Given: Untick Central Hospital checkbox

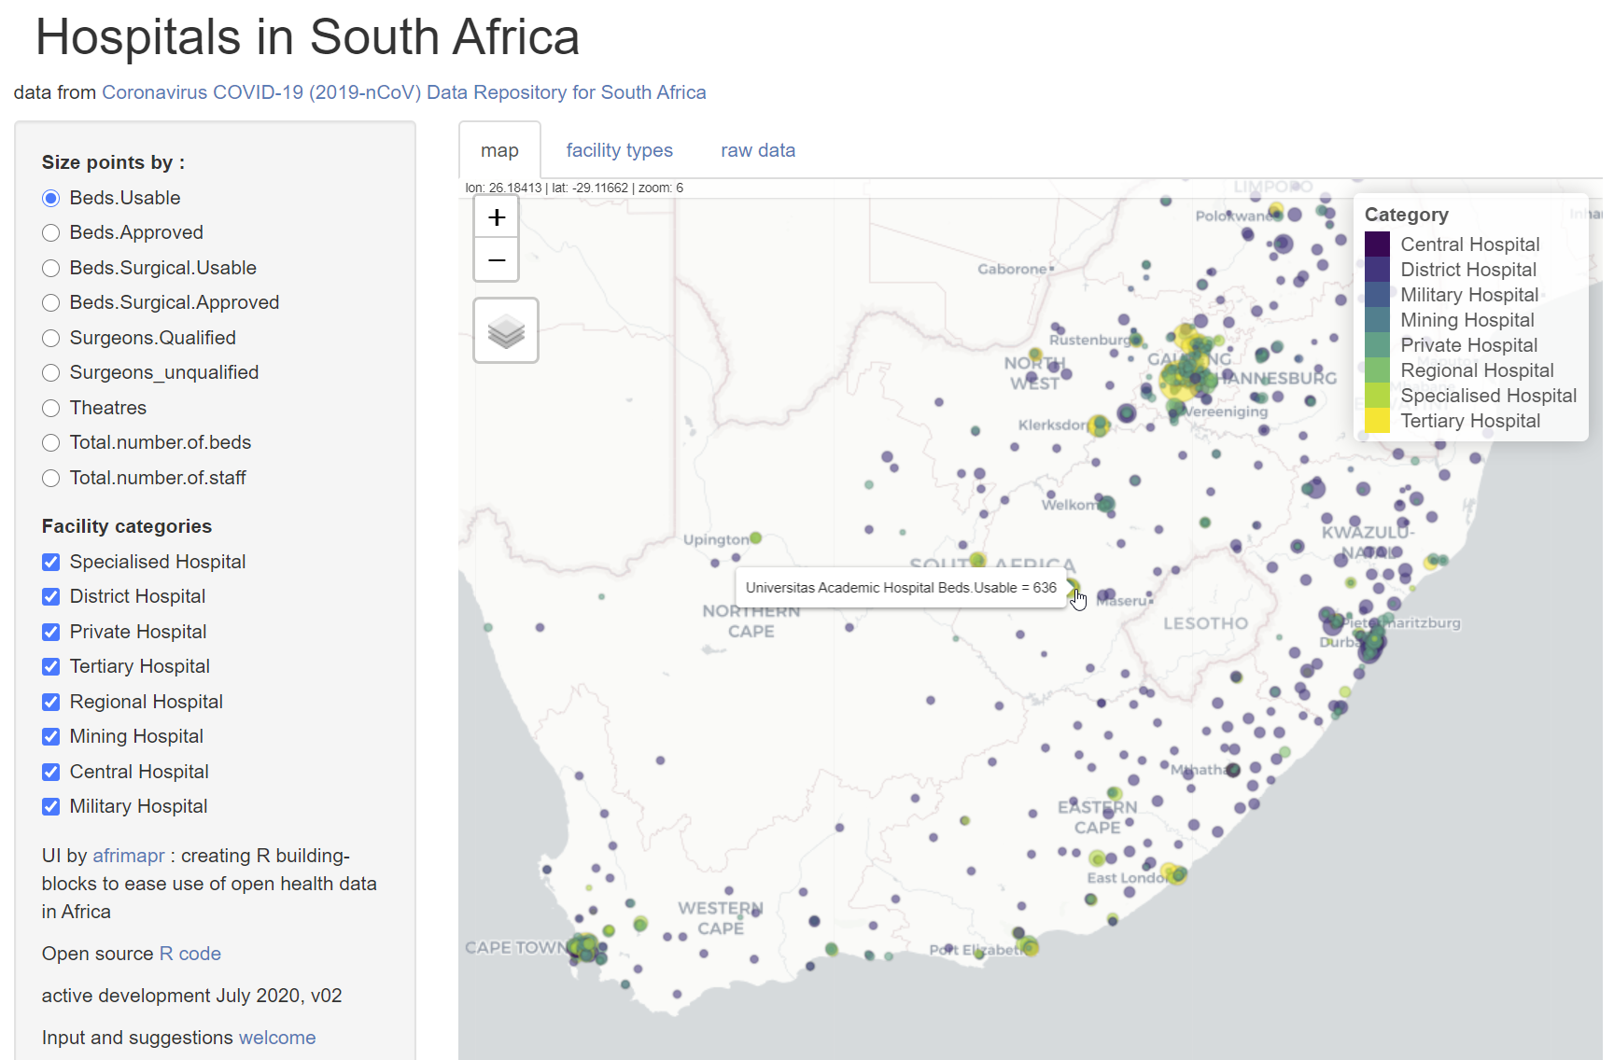Looking at the screenshot, I should click(51, 772).
